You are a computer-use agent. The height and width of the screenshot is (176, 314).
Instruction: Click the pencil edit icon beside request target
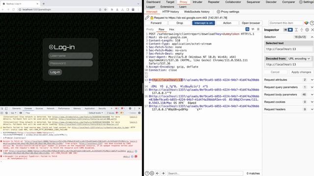tap(147, 18)
